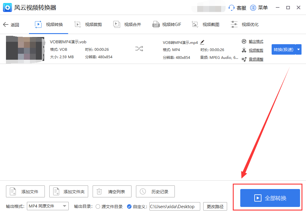Select the 源文件目录 output directory option
The image size is (306, 215).
tap(98, 206)
